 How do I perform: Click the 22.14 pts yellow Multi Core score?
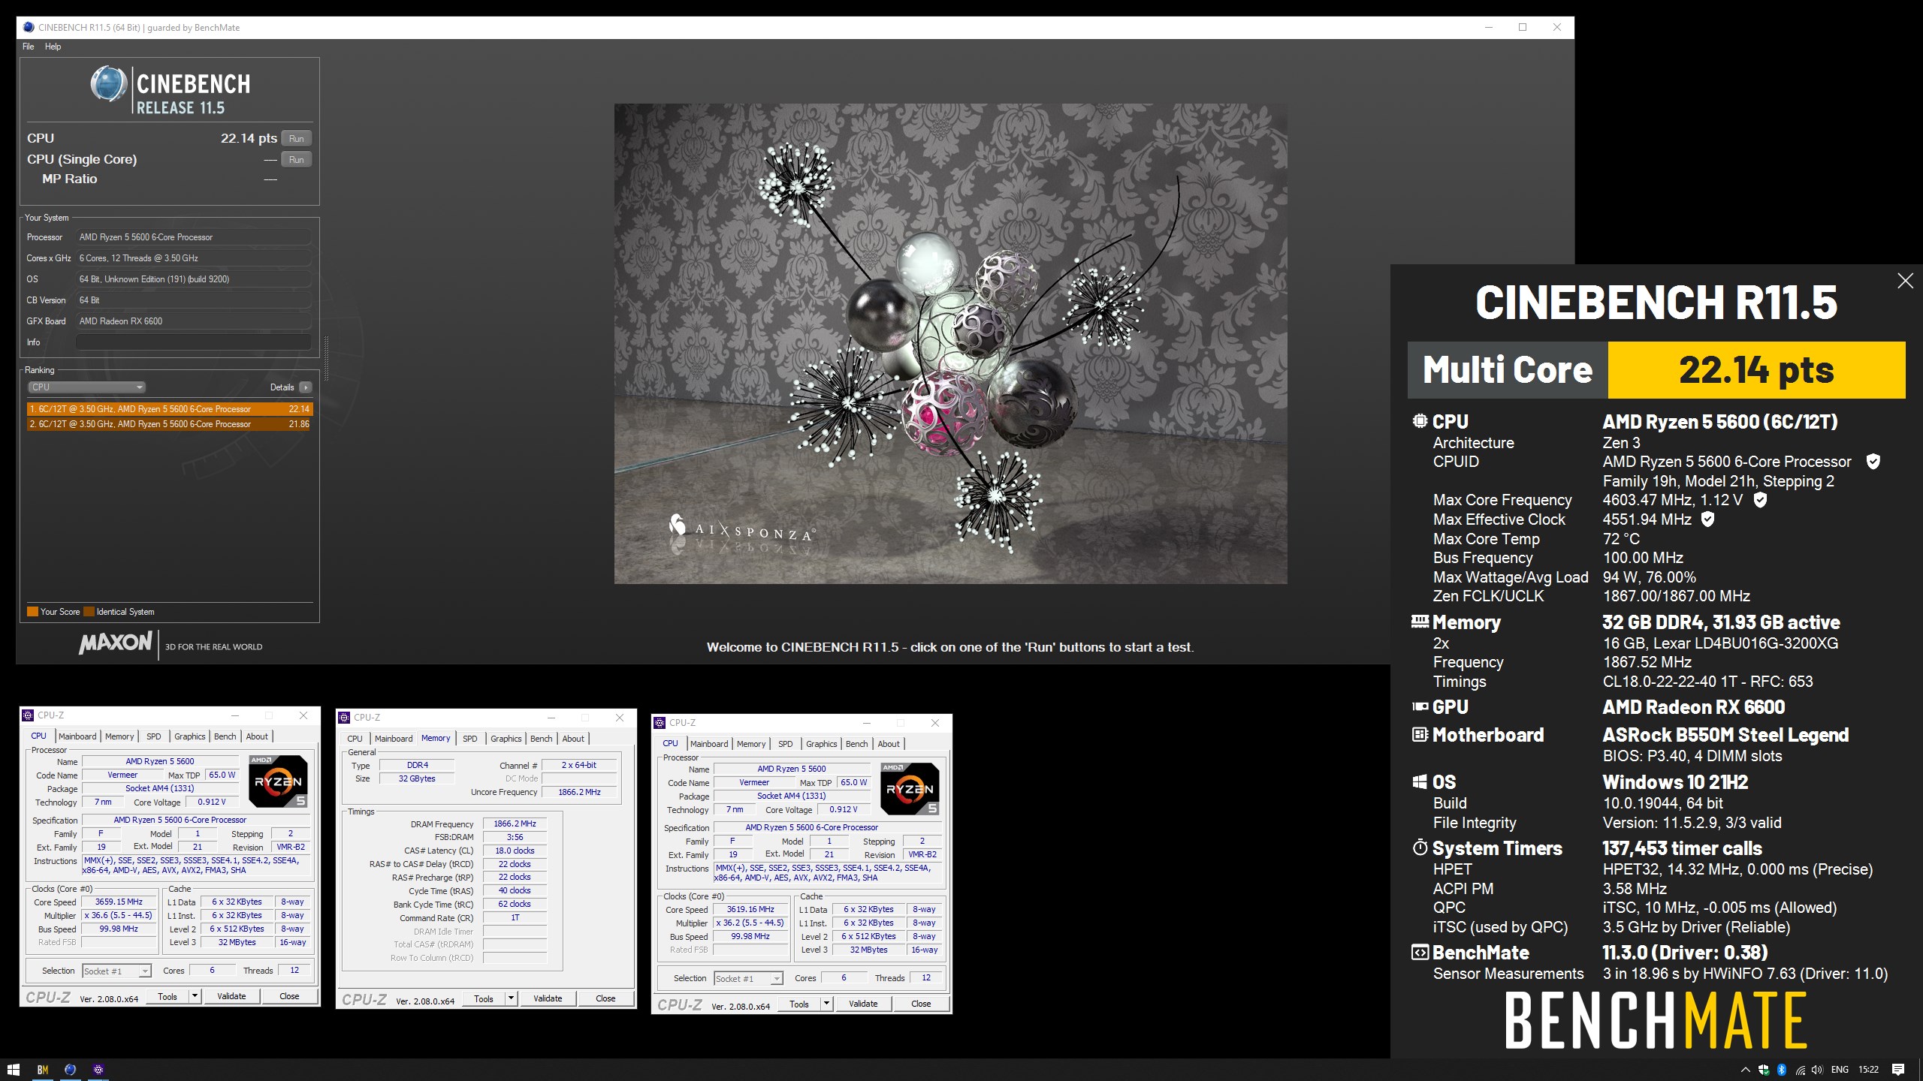click(1756, 370)
